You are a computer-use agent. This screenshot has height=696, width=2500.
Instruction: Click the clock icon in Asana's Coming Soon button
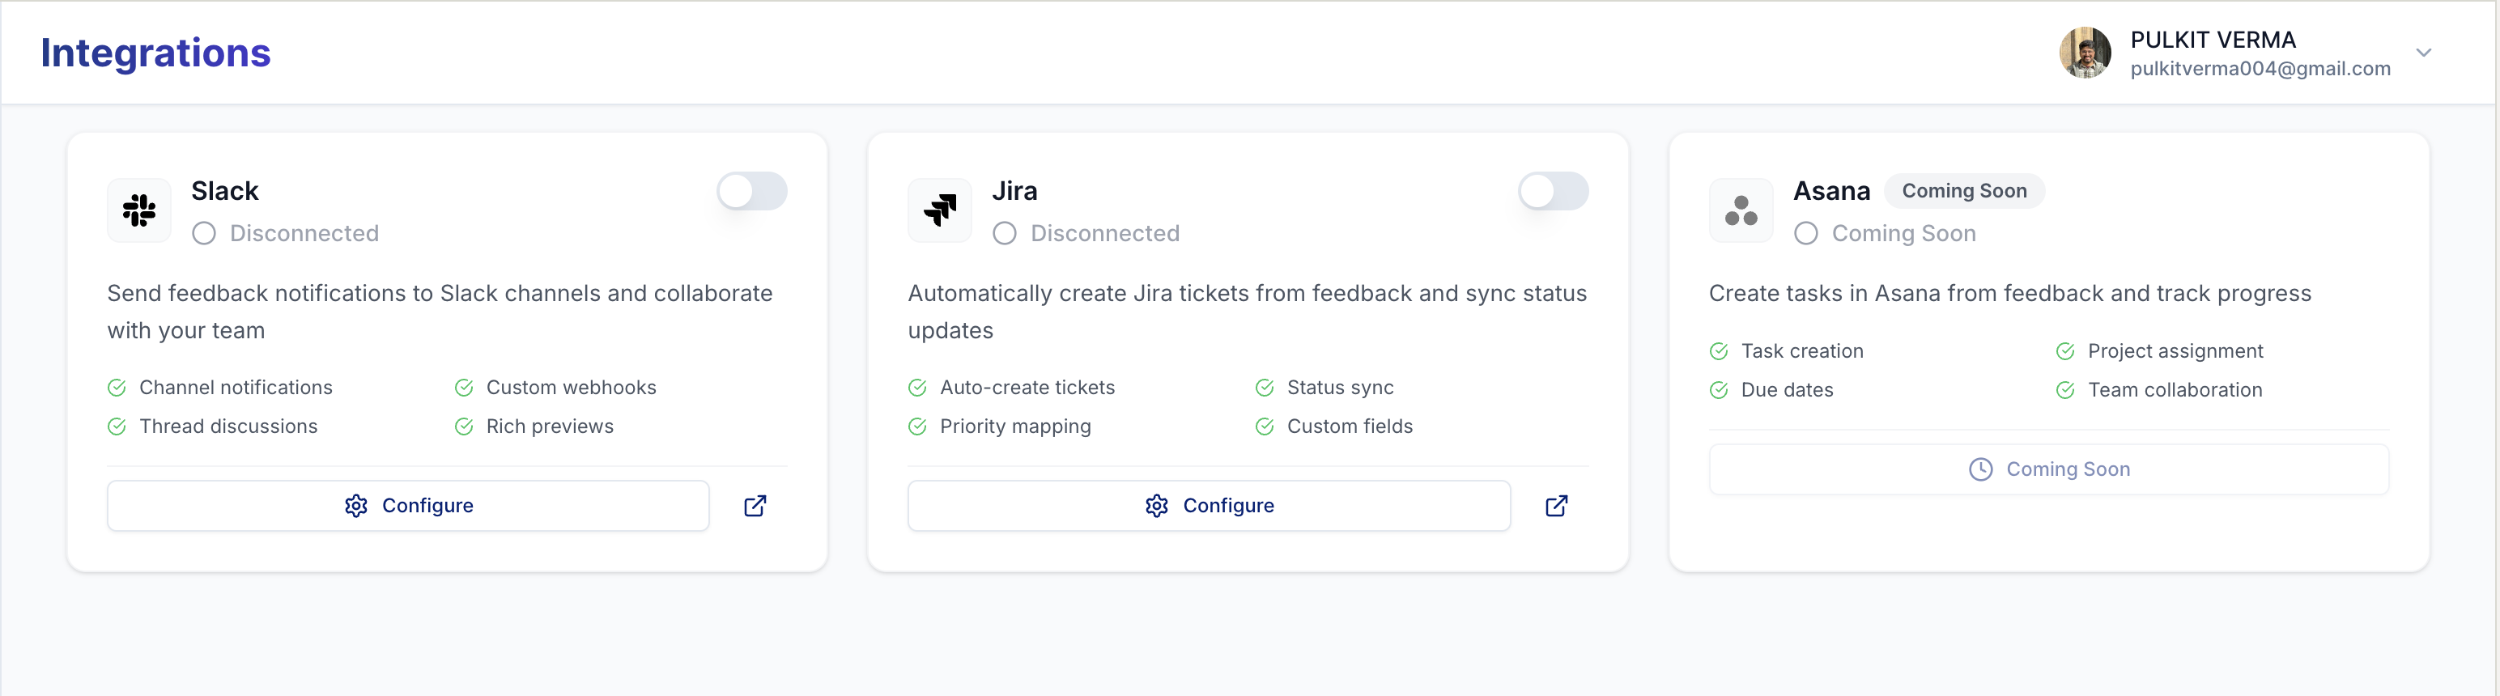pyautogui.click(x=1979, y=470)
